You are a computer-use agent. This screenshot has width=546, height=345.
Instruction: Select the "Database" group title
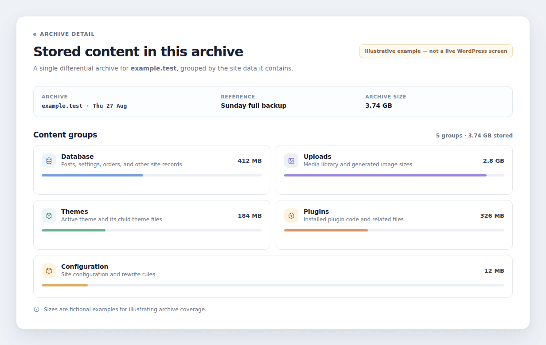coord(78,157)
